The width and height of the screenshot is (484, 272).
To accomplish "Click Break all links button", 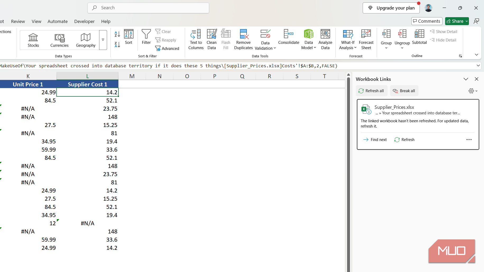I will tap(404, 91).
